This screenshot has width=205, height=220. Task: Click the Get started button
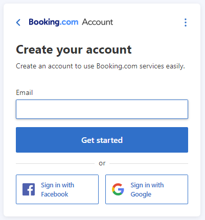pyautogui.click(x=102, y=140)
